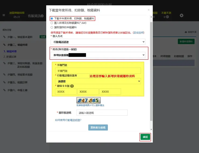Screen dimensions: 199x153
Task: Click the second 健保卡卡號 XXXX field
Action: [x=88, y=92]
